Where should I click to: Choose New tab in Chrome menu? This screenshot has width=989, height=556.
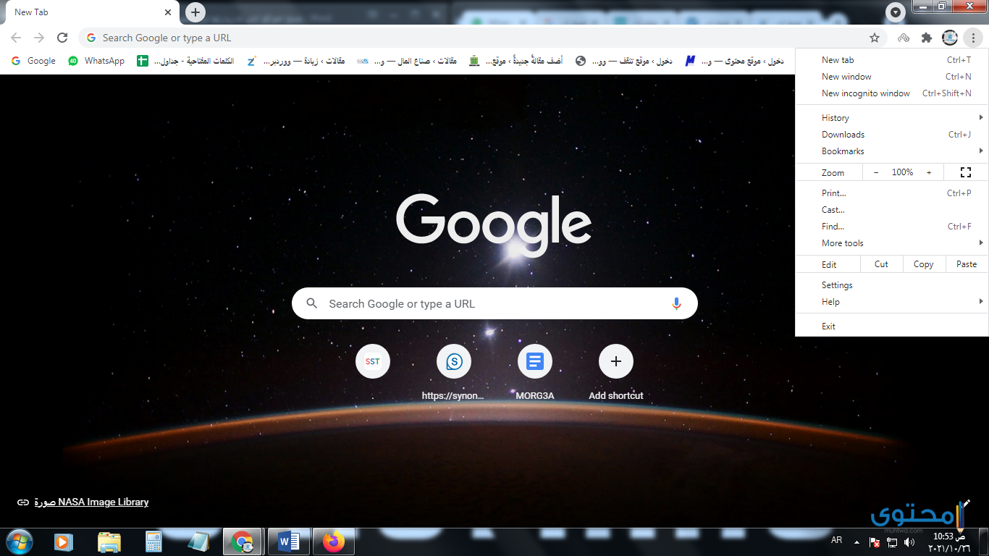click(892, 60)
